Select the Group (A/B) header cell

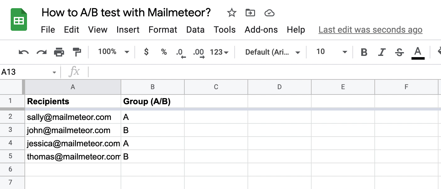pos(153,101)
